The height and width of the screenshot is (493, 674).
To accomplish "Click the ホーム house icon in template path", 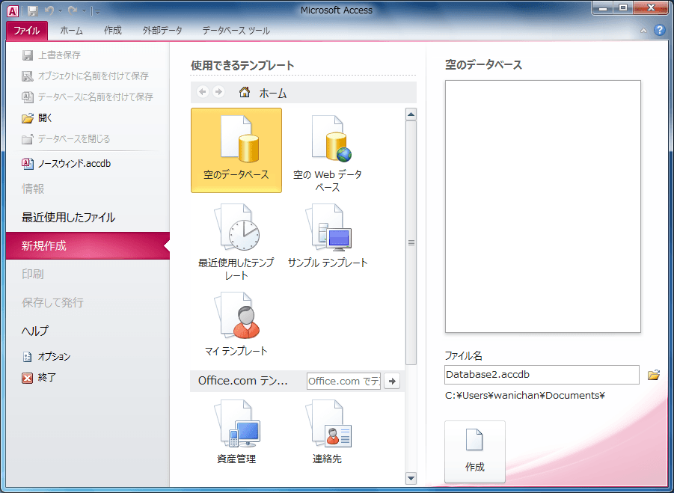I will 245,92.
